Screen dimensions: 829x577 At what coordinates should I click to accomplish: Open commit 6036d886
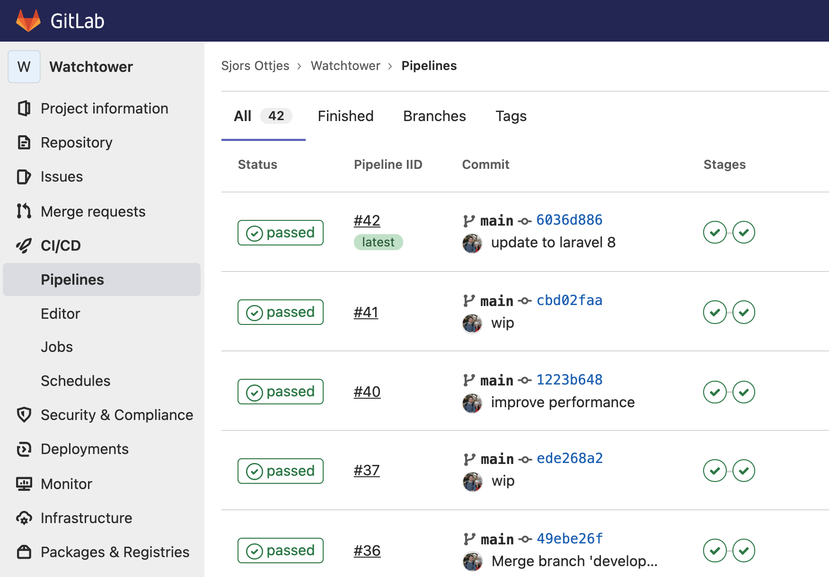pyautogui.click(x=569, y=220)
